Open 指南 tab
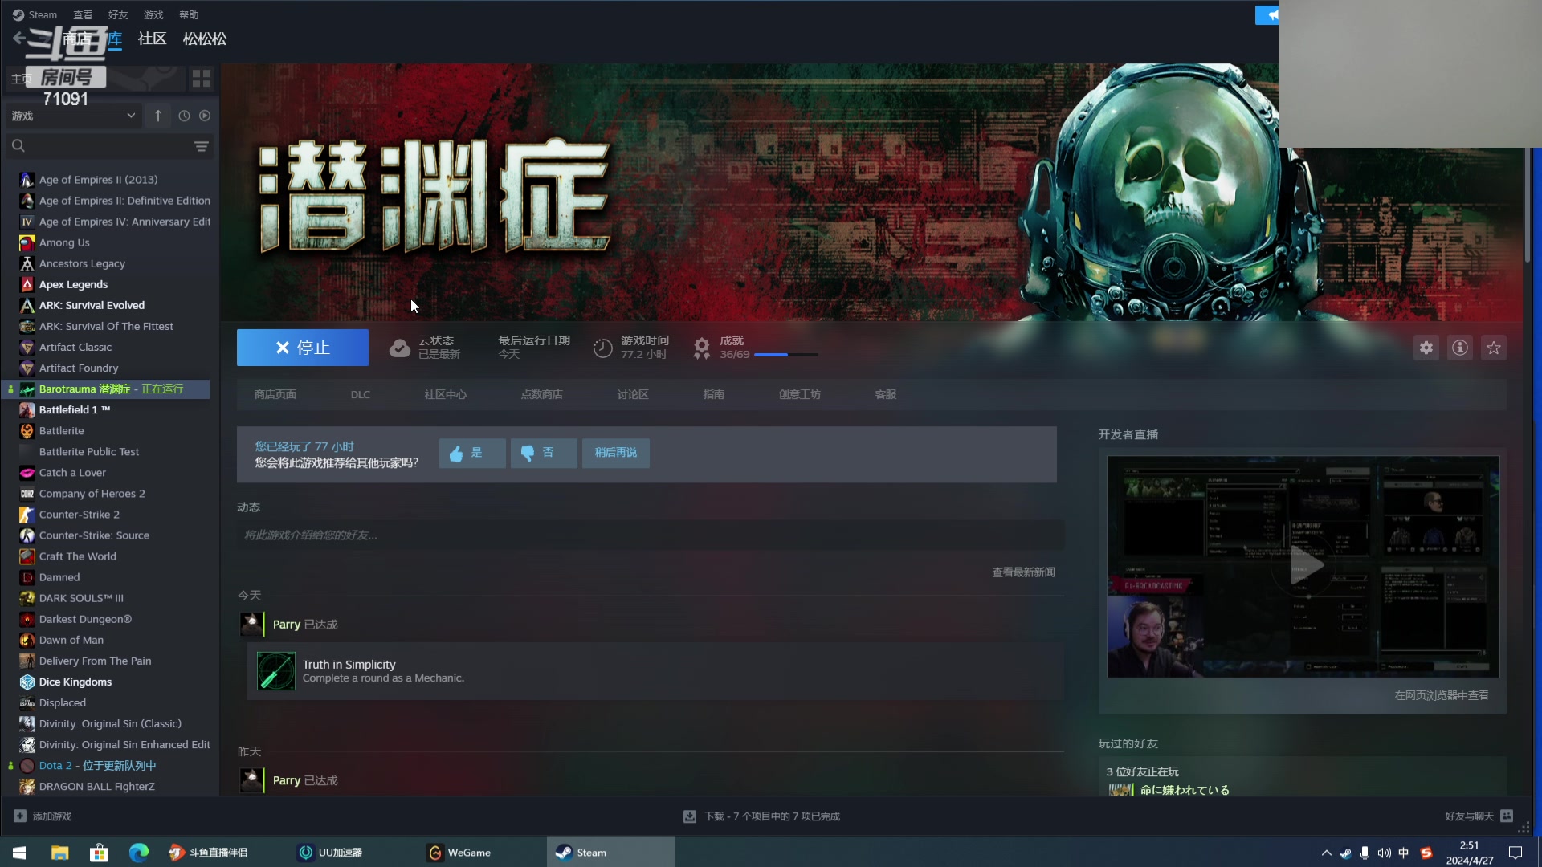 click(714, 394)
